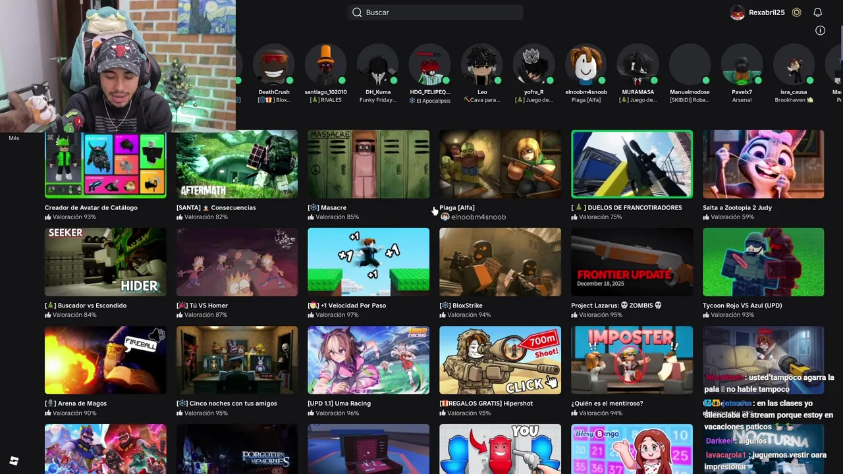This screenshot has height=474, width=843.
Task: Open the Aftermath Consecuencias thumbnail
Action: (237, 164)
